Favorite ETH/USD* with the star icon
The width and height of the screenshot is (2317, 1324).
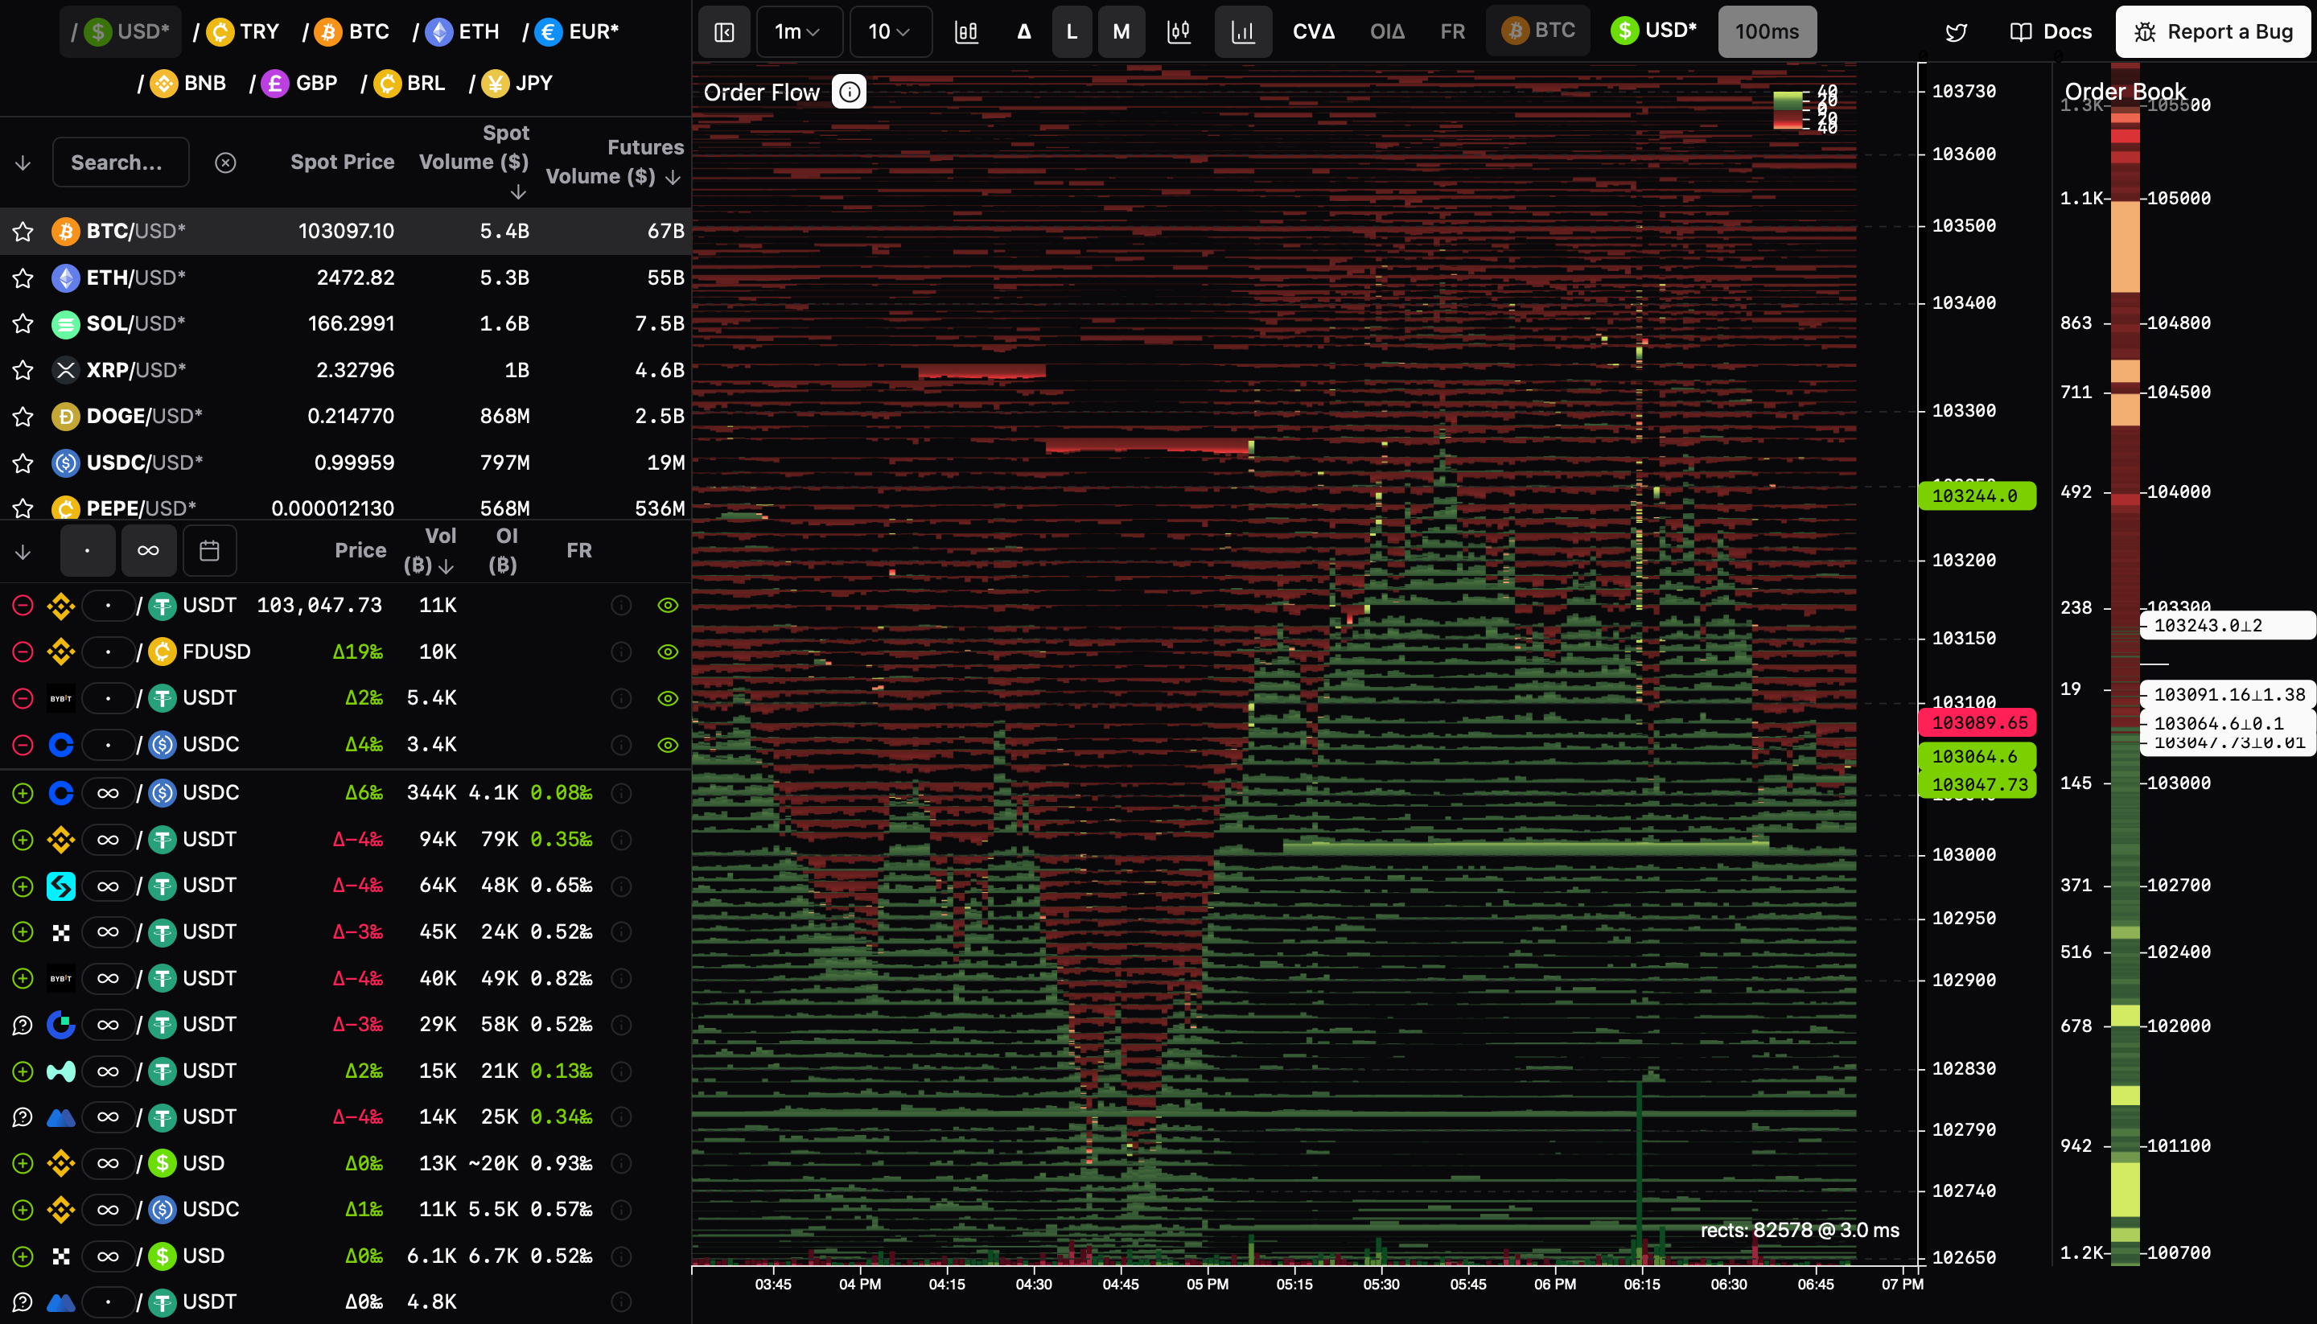click(x=23, y=278)
